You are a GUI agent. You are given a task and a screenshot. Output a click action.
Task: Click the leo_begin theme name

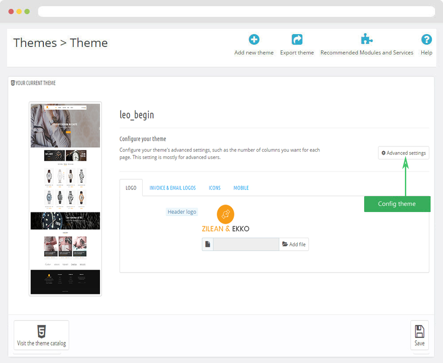(x=137, y=115)
